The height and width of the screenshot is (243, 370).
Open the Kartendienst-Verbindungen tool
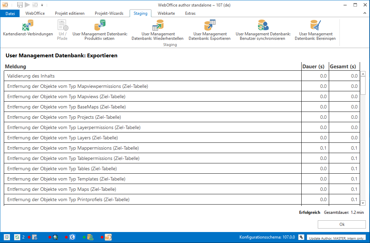click(x=27, y=30)
